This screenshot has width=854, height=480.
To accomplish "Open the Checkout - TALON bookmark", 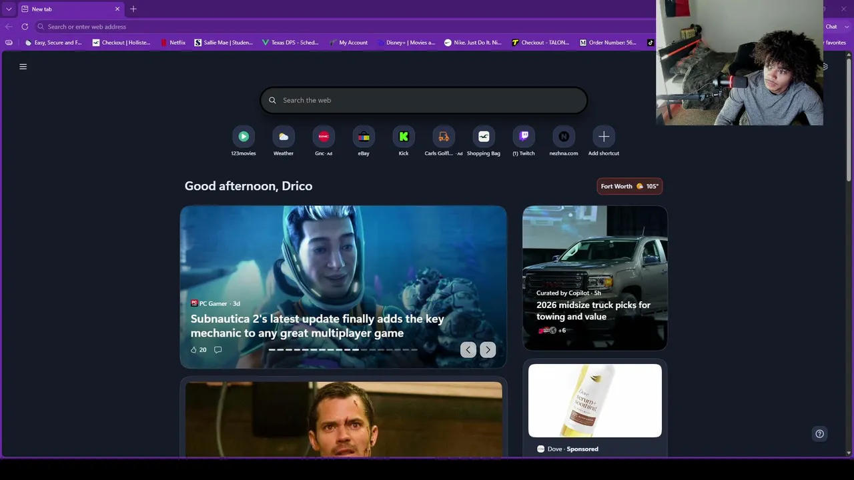I will coord(541,43).
